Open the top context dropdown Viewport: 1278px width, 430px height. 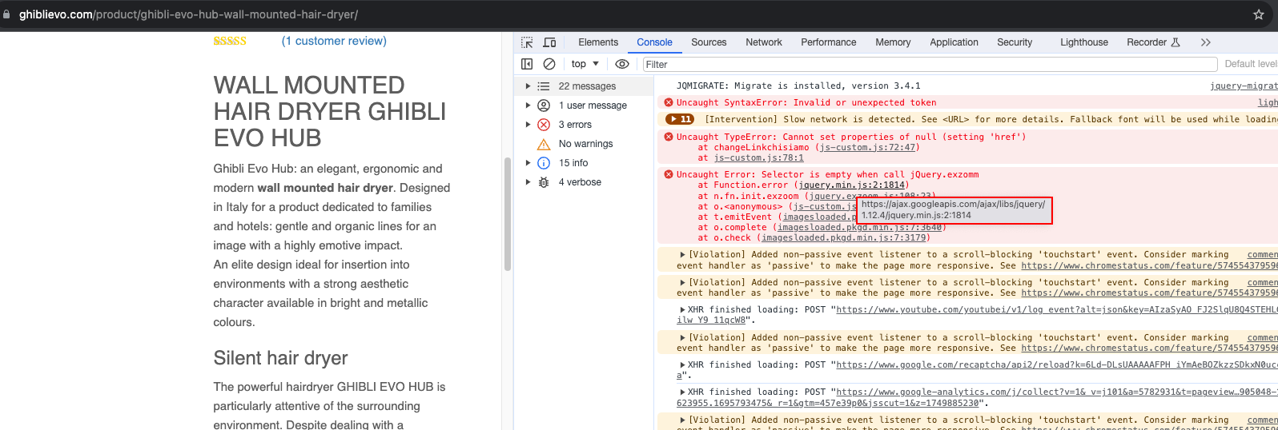[x=585, y=64]
